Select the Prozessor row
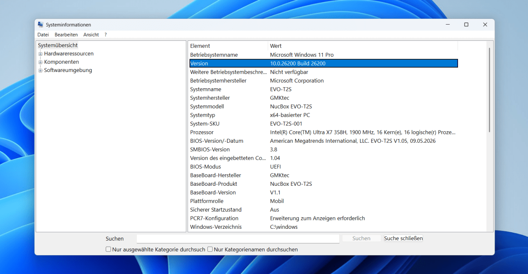This screenshot has height=274, width=528. click(323, 132)
